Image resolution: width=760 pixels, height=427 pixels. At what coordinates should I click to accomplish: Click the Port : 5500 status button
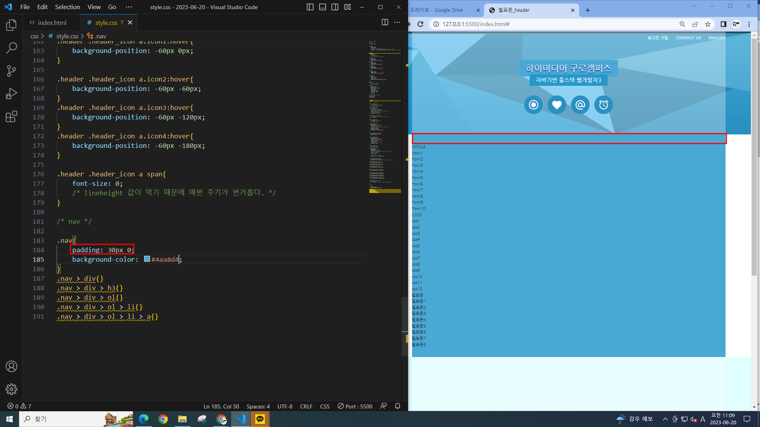[355, 406]
